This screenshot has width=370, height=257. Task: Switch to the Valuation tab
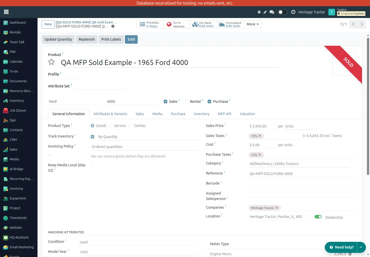pyautogui.click(x=247, y=114)
